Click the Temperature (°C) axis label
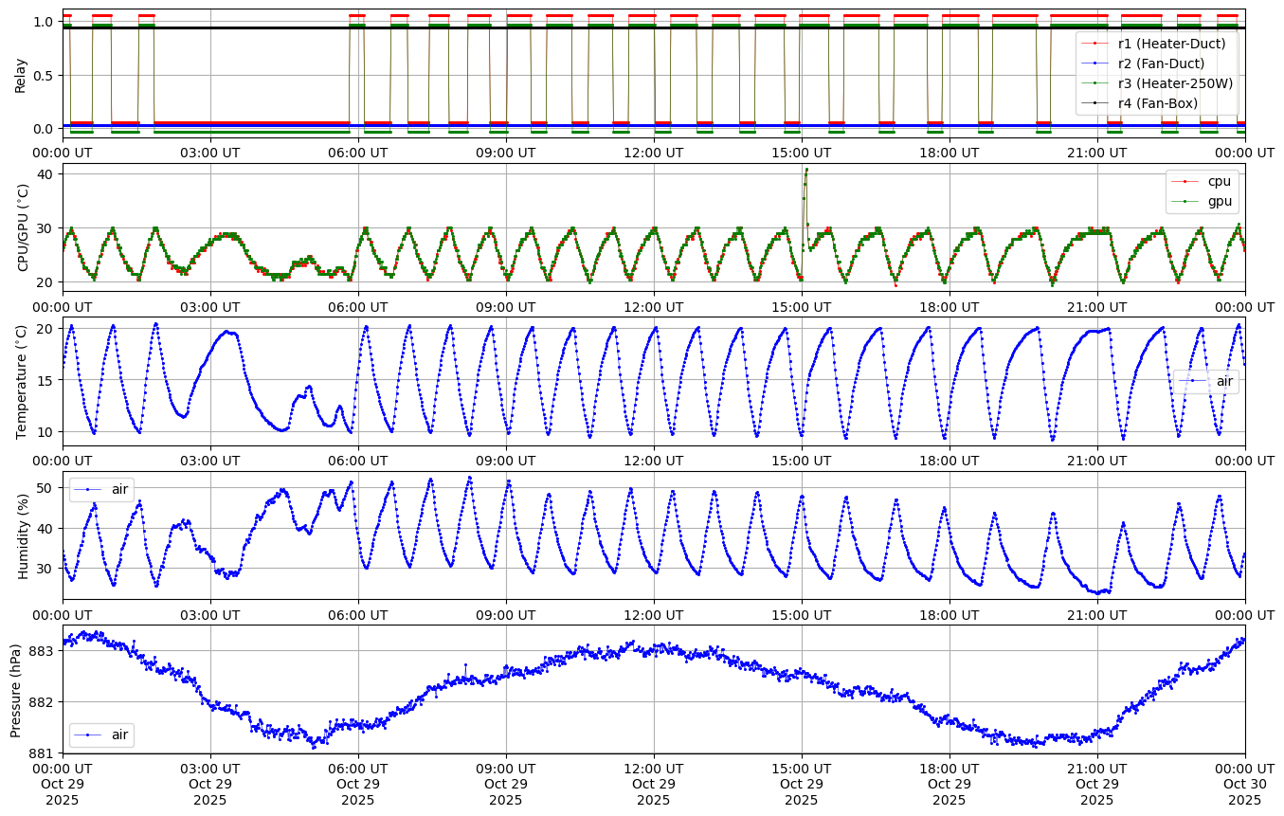The height and width of the screenshot is (816, 1284). coord(22,381)
